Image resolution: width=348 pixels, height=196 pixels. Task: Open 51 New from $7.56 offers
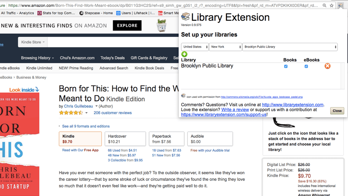click(166, 155)
